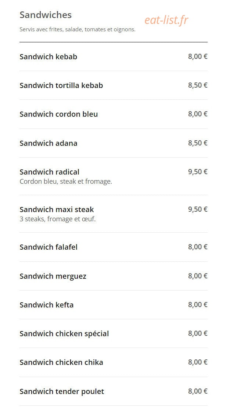The height and width of the screenshot is (408, 237).
Task: Choose Sandwich maxi steak
Action: 57,210
